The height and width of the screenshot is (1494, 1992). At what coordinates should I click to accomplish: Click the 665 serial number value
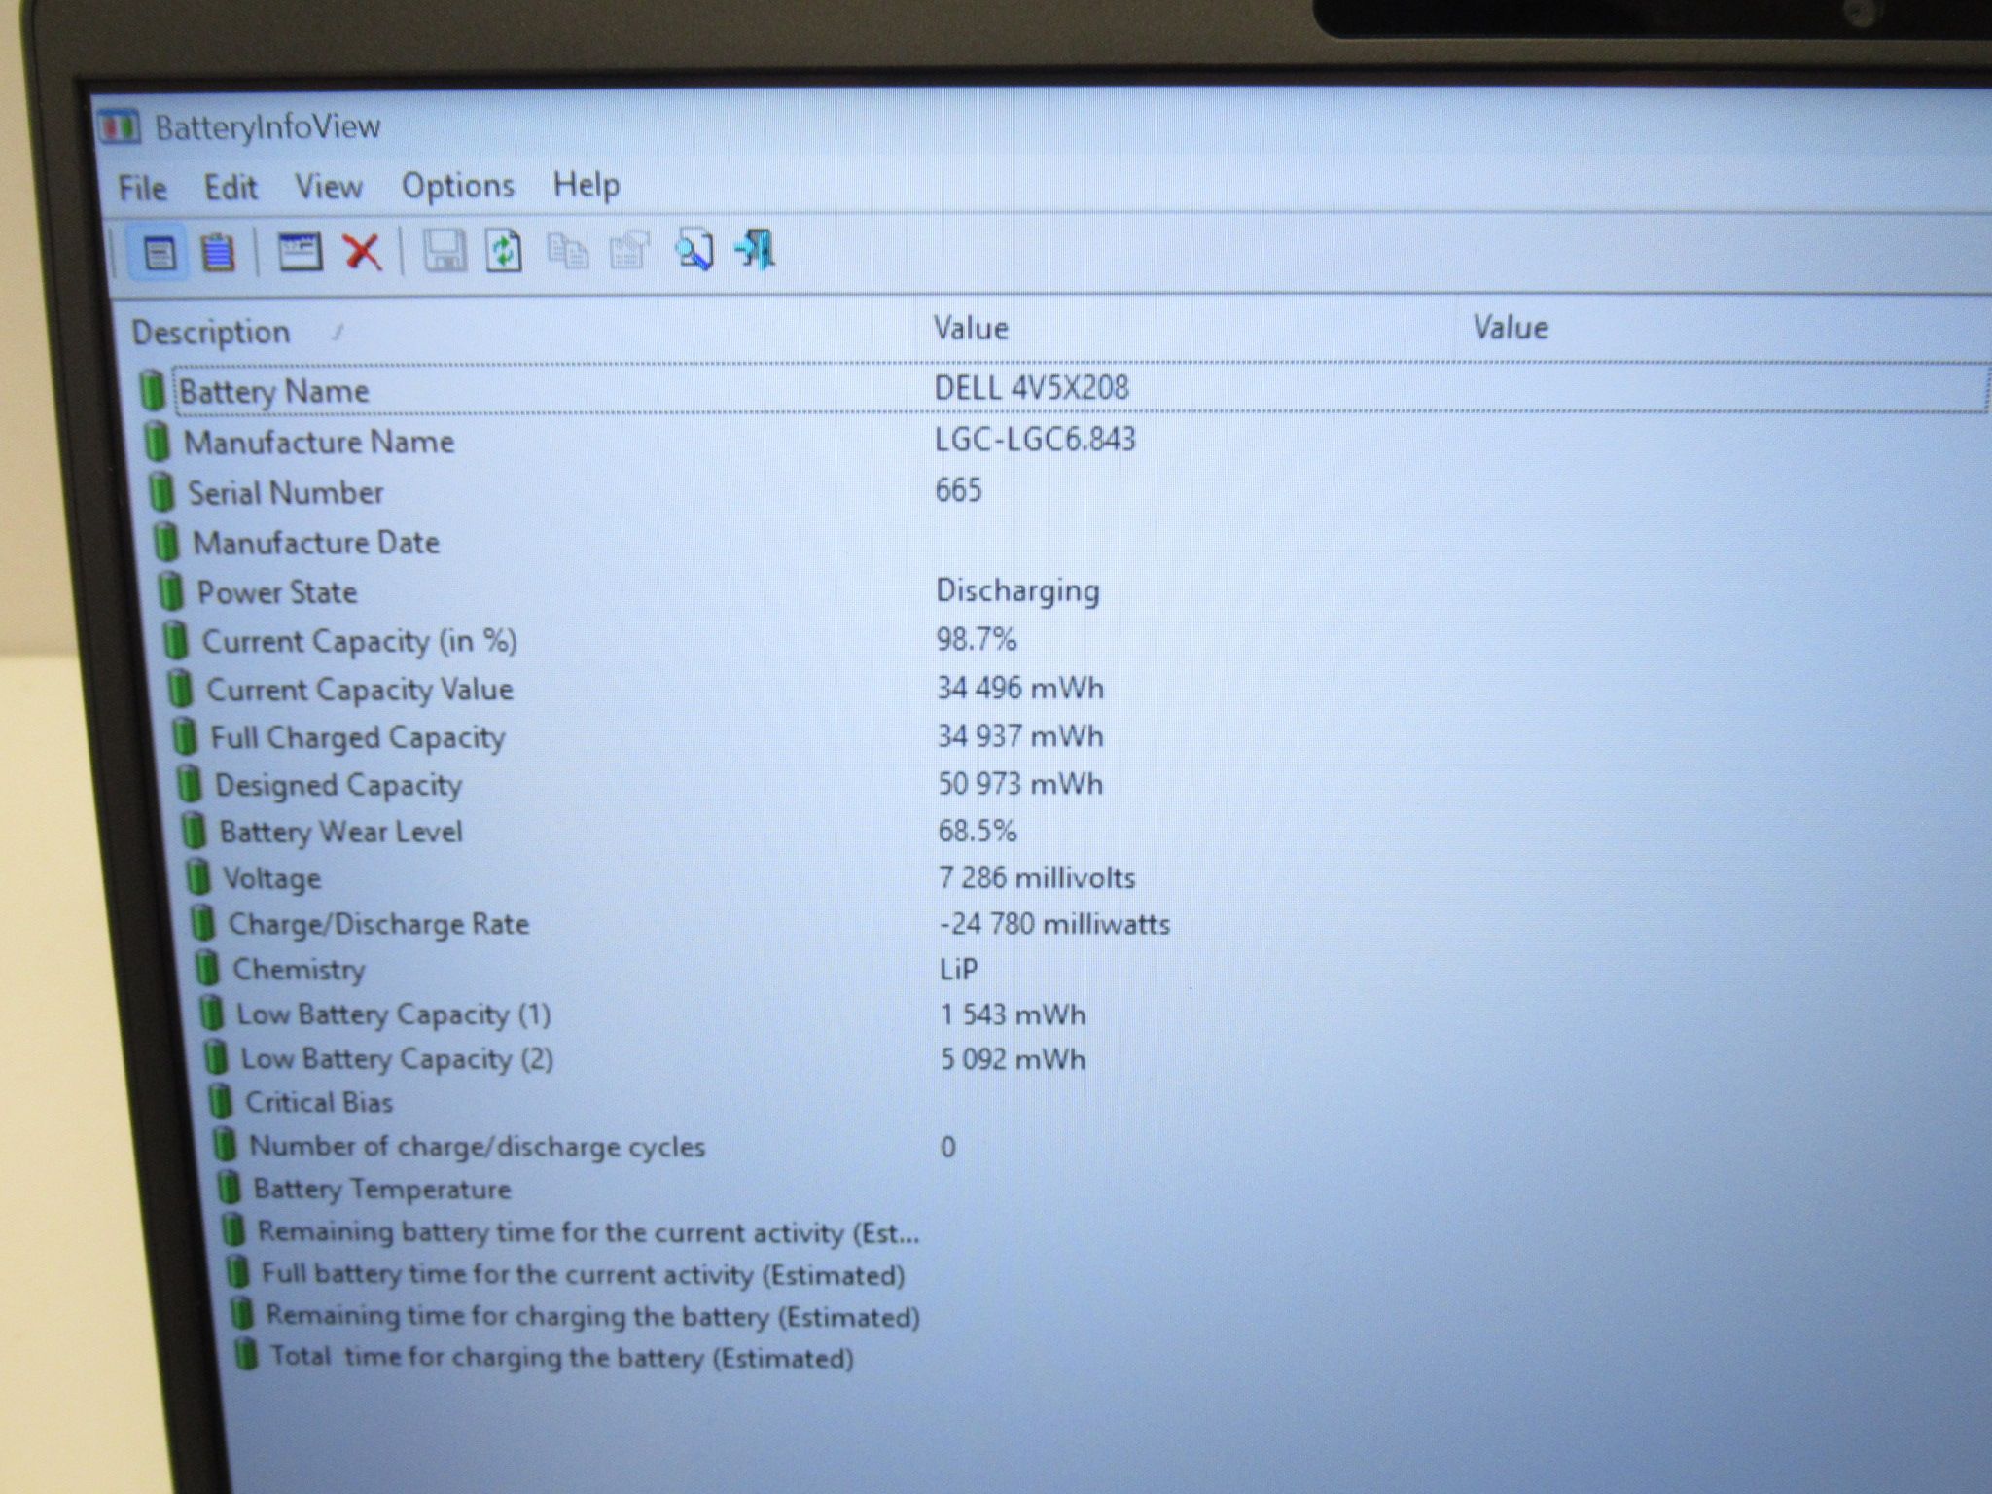pyautogui.click(x=958, y=489)
